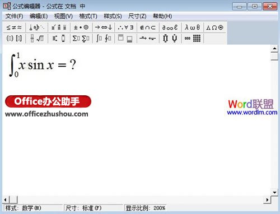This screenshot has height=214, width=280.
Task: Open the 帮助(H) menu
Action: (162, 16)
